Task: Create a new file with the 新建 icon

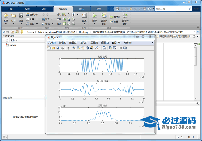Action: [6, 16]
